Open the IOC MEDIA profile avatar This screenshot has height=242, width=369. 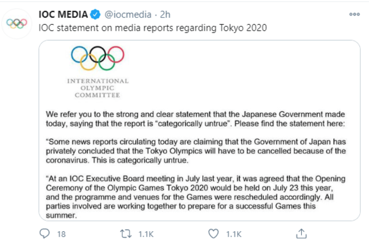(17, 23)
